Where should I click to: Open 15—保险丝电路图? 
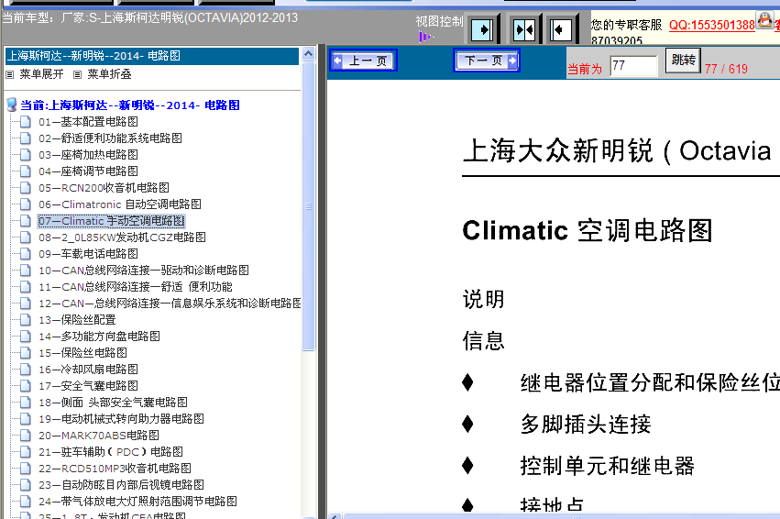[82, 353]
